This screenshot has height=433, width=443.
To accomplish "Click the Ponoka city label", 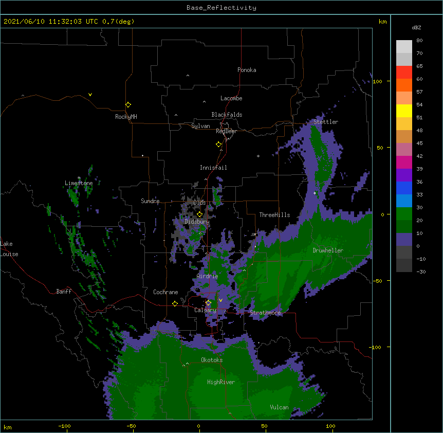I will point(247,70).
